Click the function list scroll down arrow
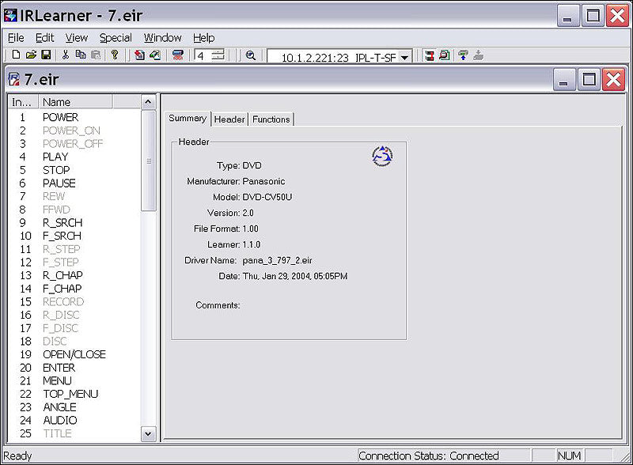 click(148, 434)
